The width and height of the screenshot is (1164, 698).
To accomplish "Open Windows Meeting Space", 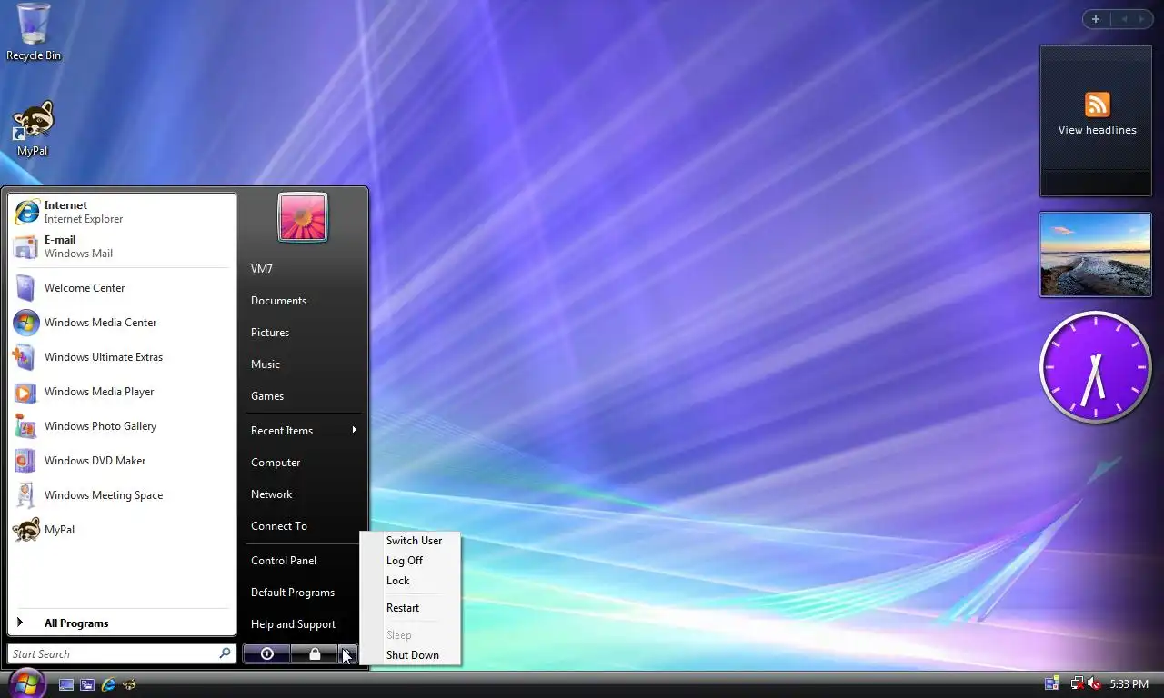I will tap(122, 495).
